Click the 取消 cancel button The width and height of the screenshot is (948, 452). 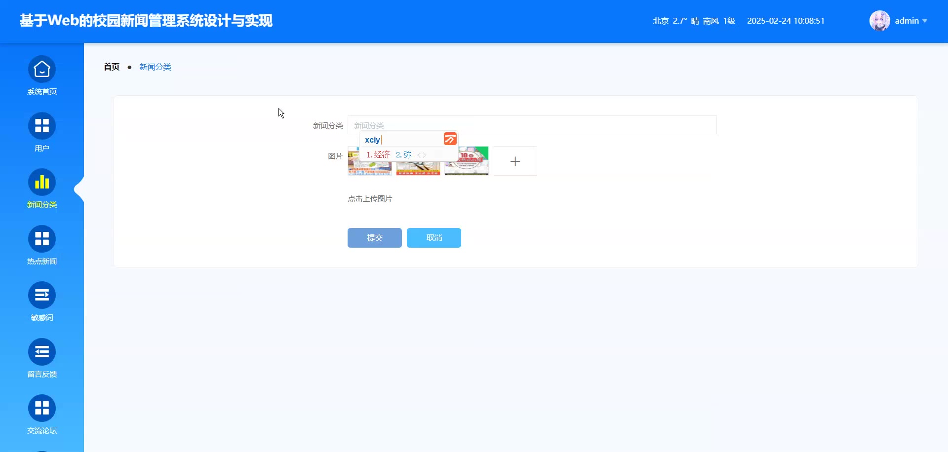[434, 238]
